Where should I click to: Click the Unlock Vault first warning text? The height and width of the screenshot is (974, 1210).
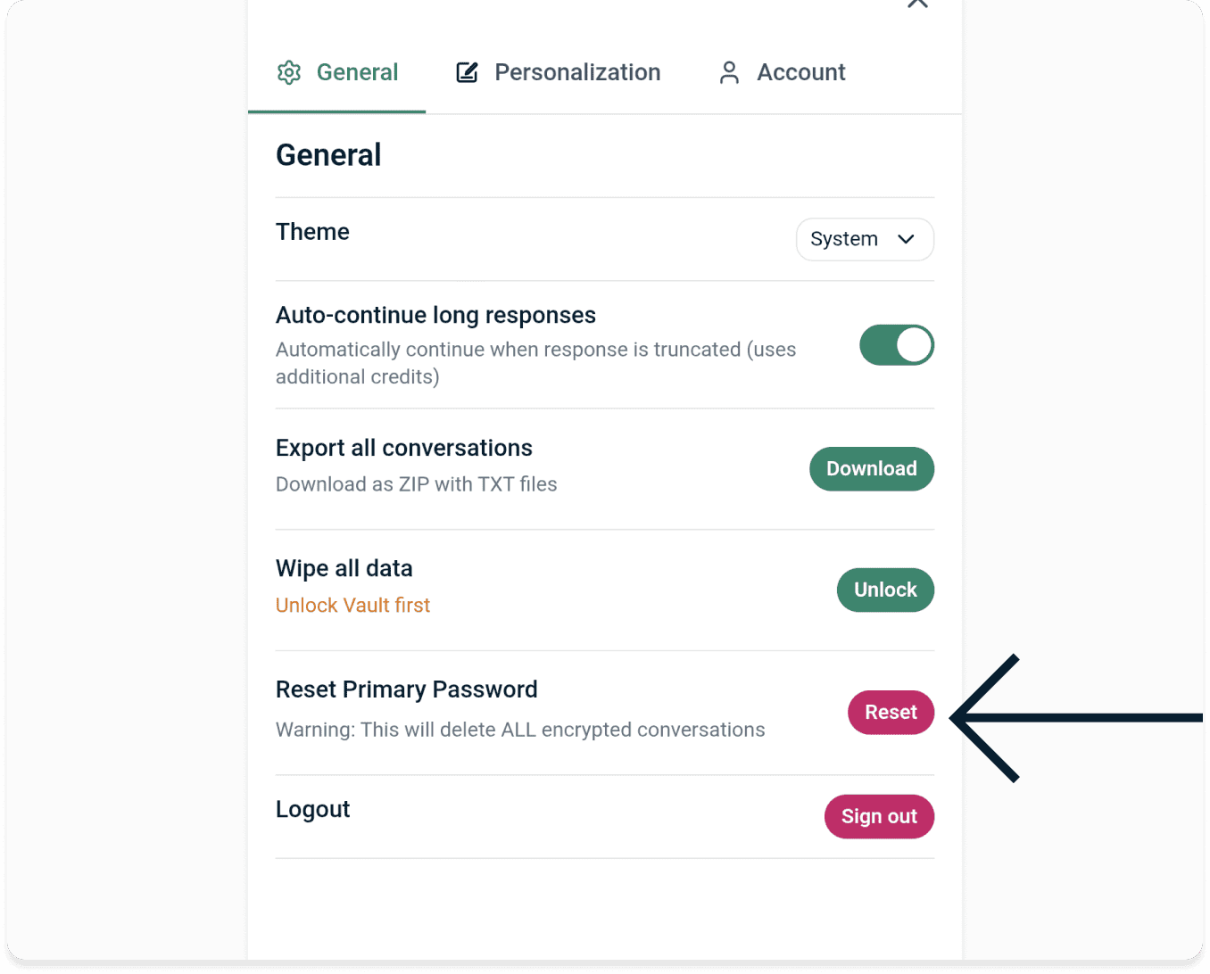tap(352, 605)
